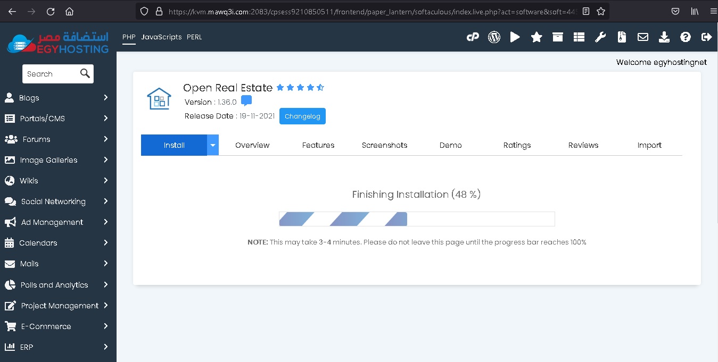
Task: Open the star ratings icon in toolbar
Action: coord(537,37)
